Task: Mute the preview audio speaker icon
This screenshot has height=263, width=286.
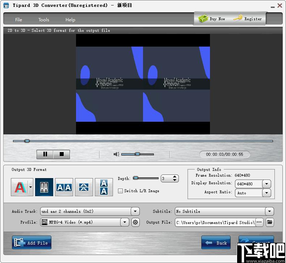Action: (116, 154)
